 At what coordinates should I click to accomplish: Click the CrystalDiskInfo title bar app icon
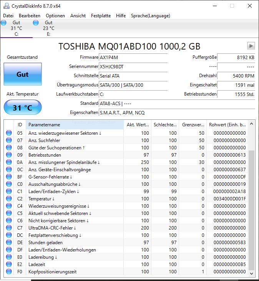click(x=7, y=6)
